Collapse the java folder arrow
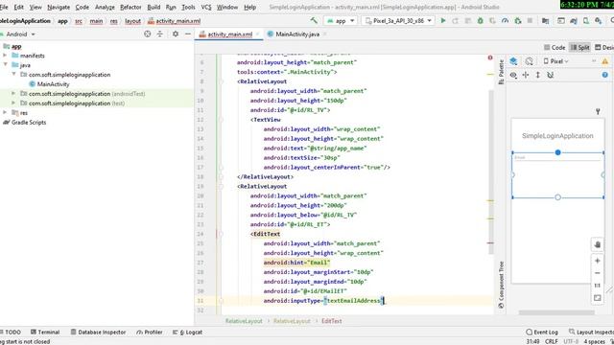Image resolution: width=614 pixels, height=345 pixels. (x=5, y=65)
